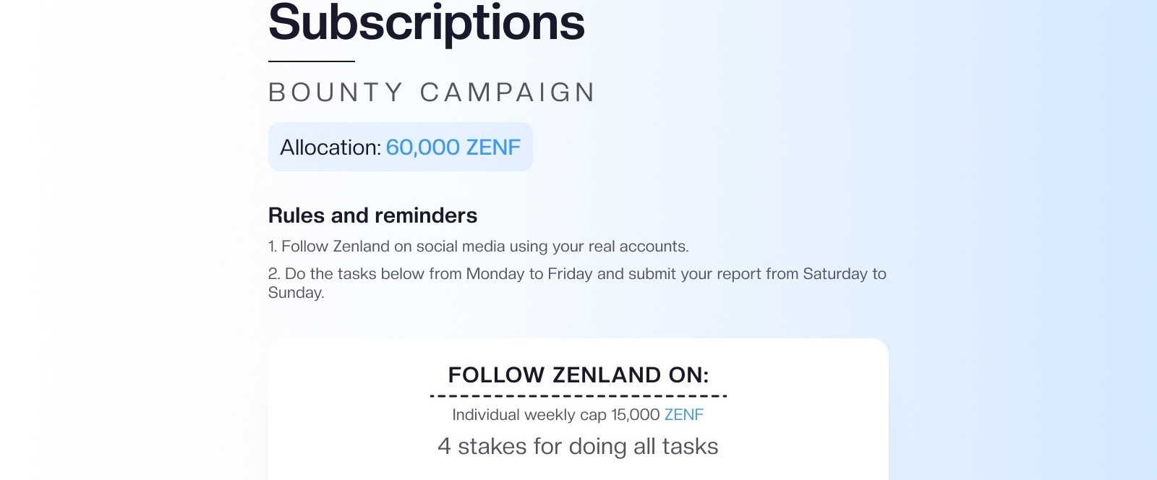Click '4 stakes for doing all tasks'
The height and width of the screenshot is (480, 1157).
click(578, 447)
